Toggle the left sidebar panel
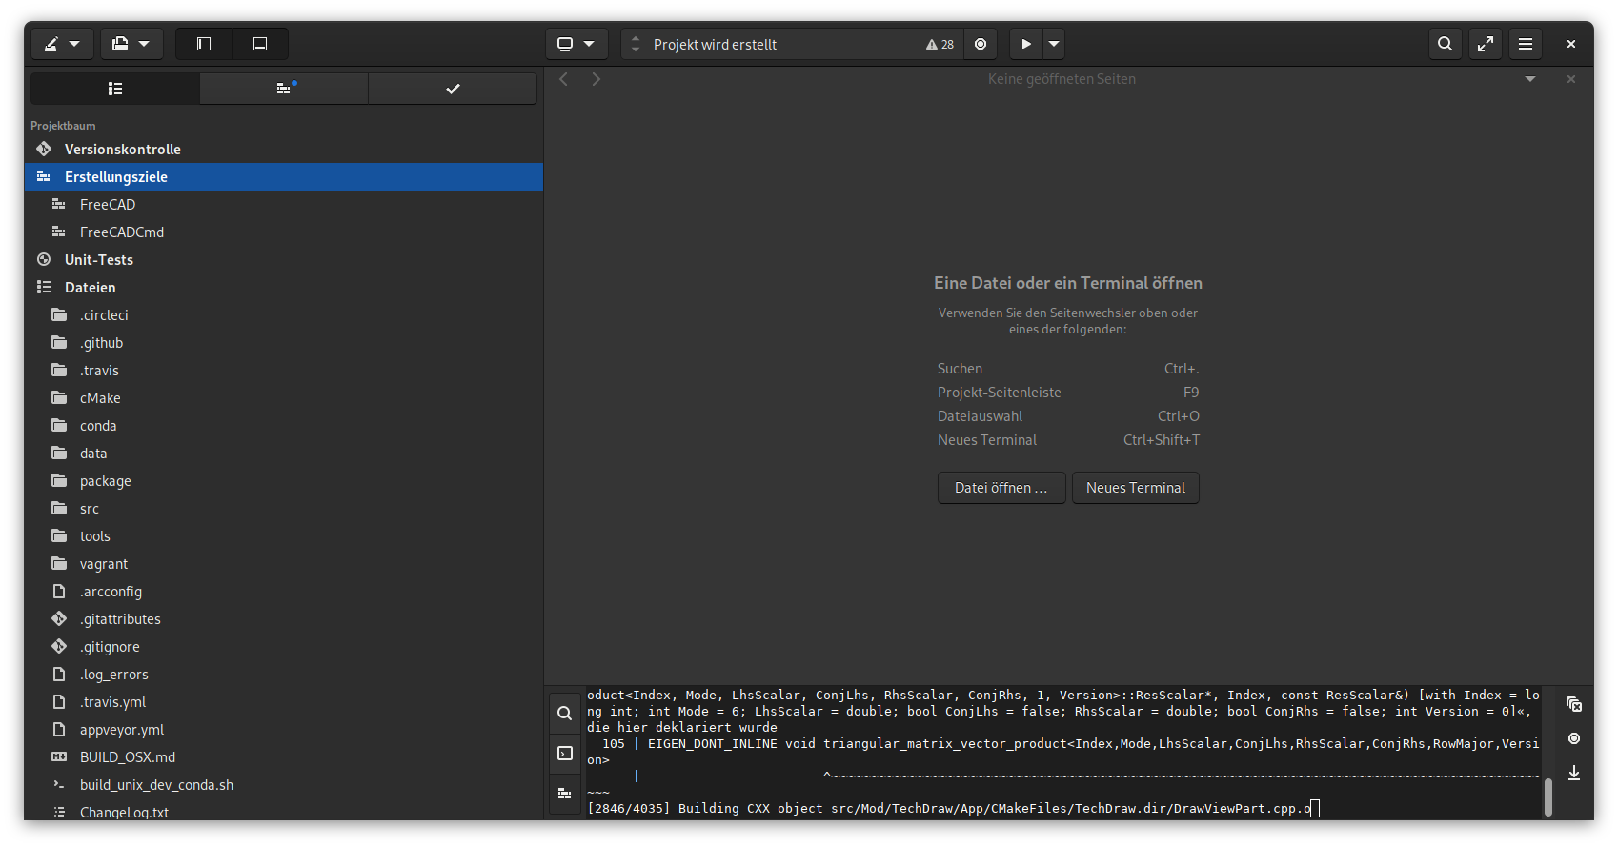 point(204,44)
